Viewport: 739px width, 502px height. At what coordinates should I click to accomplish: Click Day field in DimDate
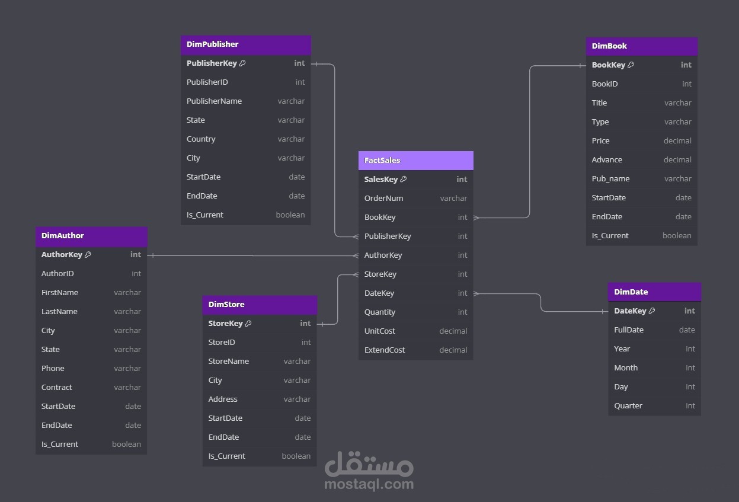(655, 387)
